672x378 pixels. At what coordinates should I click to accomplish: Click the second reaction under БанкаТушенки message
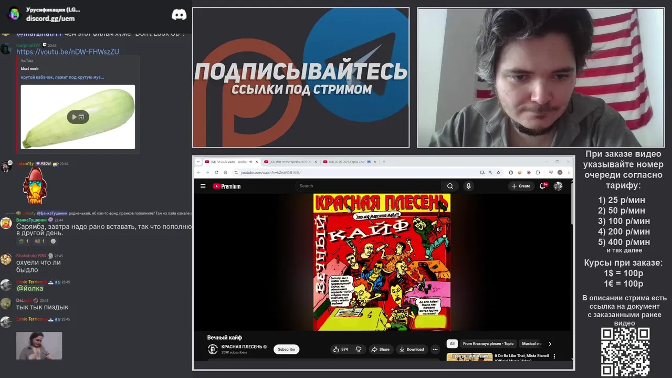tap(39, 241)
